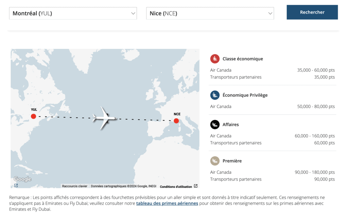Click the red NCE destination marker
Image resolution: width=348 pixels, height=218 pixels.
pyautogui.click(x=176, y=121)
